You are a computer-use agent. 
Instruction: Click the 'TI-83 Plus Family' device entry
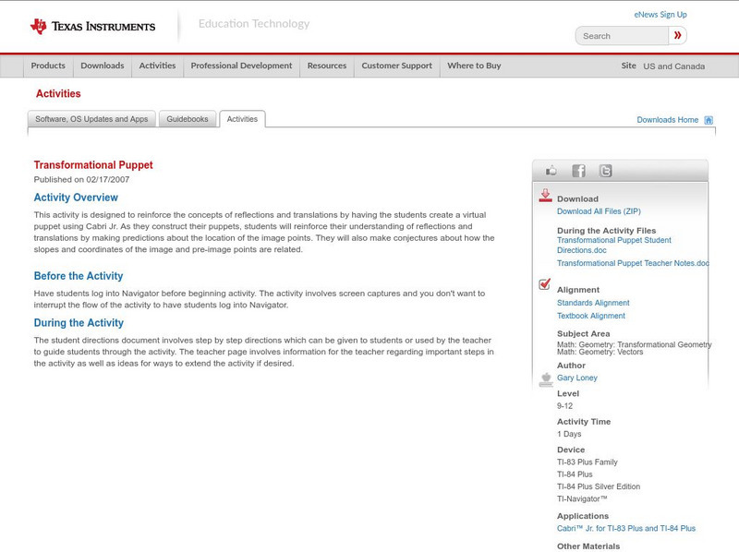(588, 462)
